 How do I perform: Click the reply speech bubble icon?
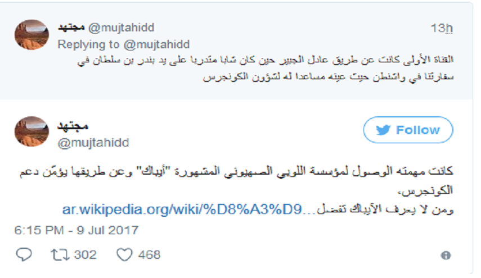click(x=24, y=254)
